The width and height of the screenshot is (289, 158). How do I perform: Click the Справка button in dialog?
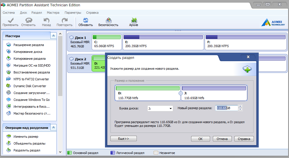pos(244,139)
